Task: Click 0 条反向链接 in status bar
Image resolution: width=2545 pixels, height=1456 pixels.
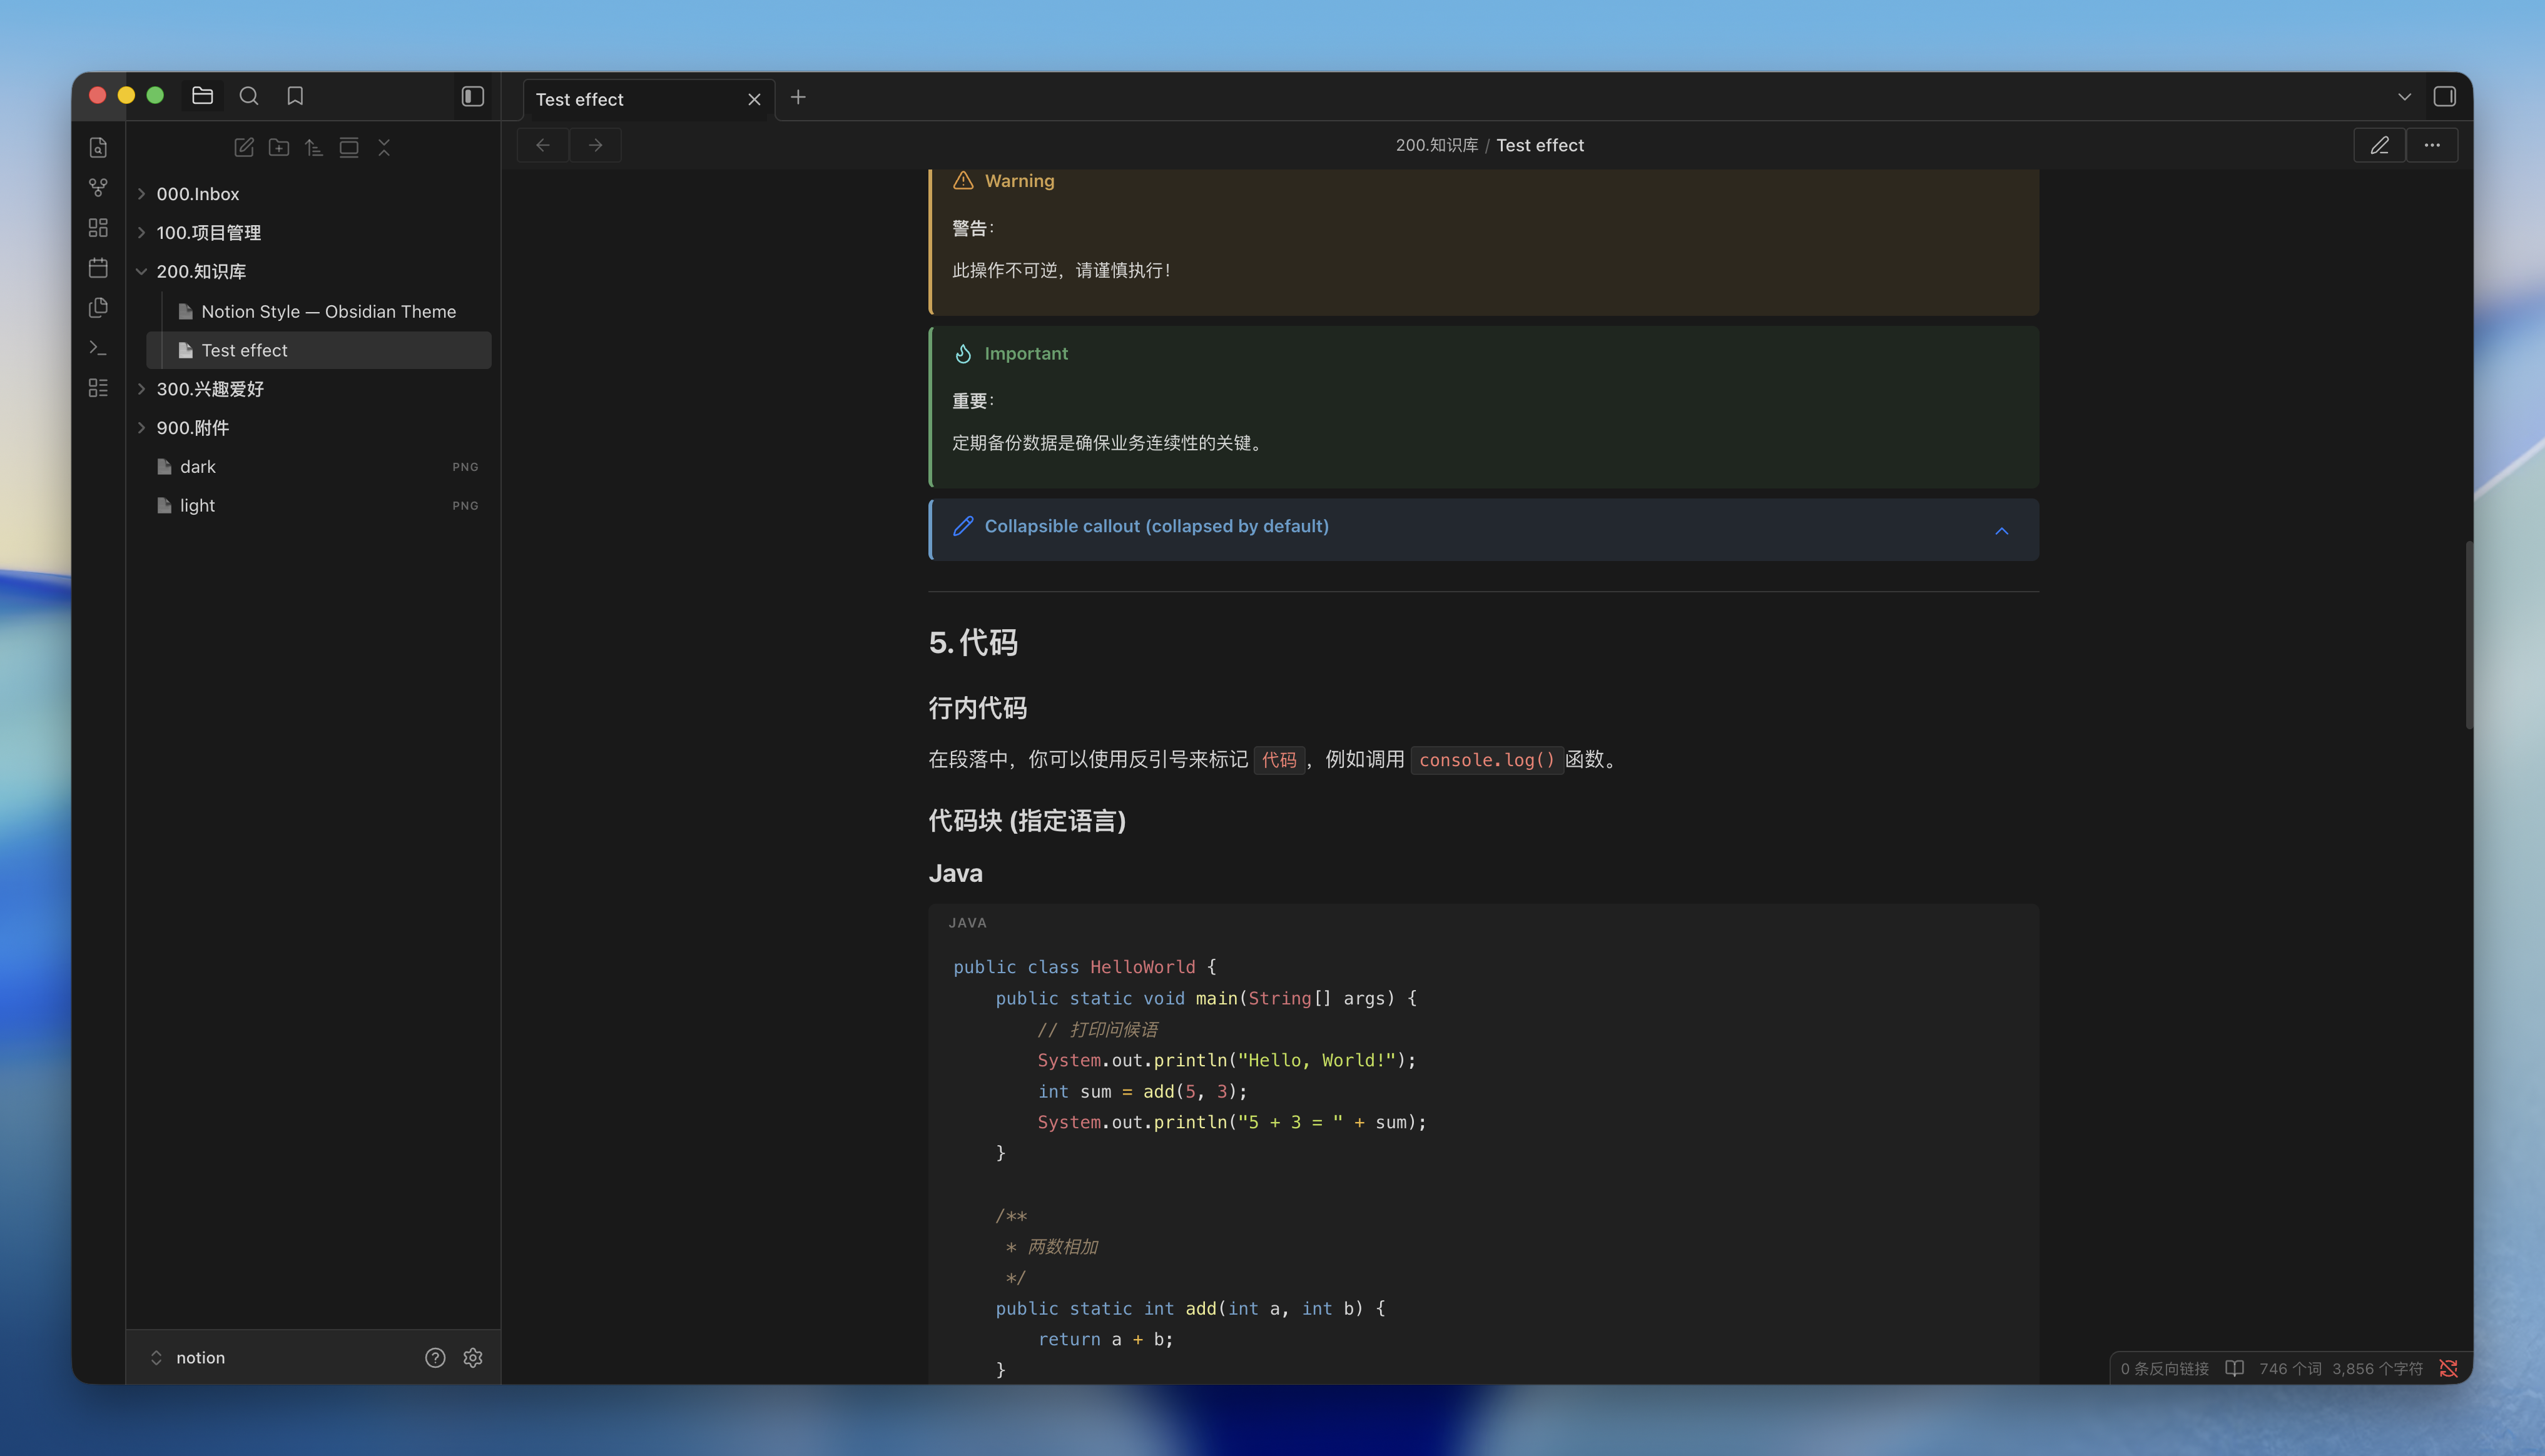Action: click(2165, 1369)
